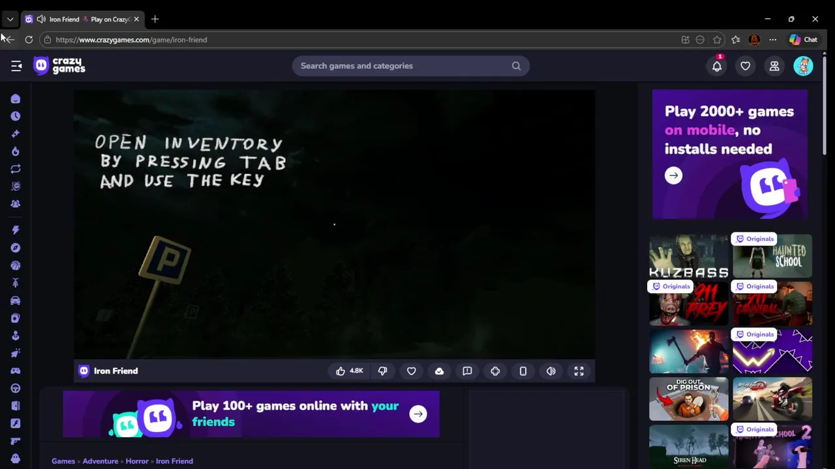
Task: Dislike the game with thumbs down
Action: point(383,371)
